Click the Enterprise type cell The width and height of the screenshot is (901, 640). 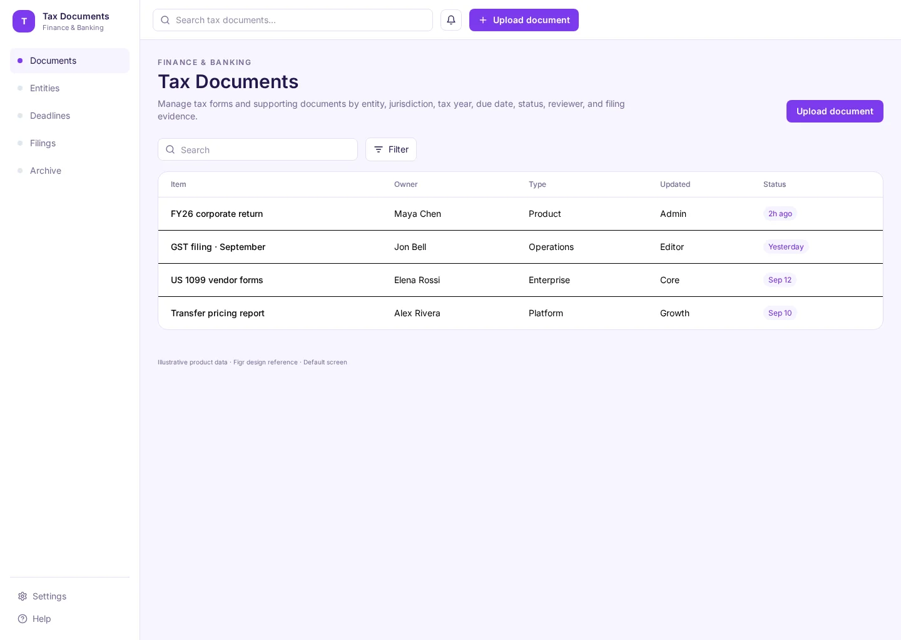pyautogui.click(x=549, y=280)
